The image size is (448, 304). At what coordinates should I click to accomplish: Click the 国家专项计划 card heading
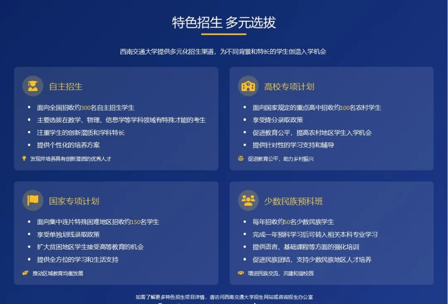tap(74, 201)
